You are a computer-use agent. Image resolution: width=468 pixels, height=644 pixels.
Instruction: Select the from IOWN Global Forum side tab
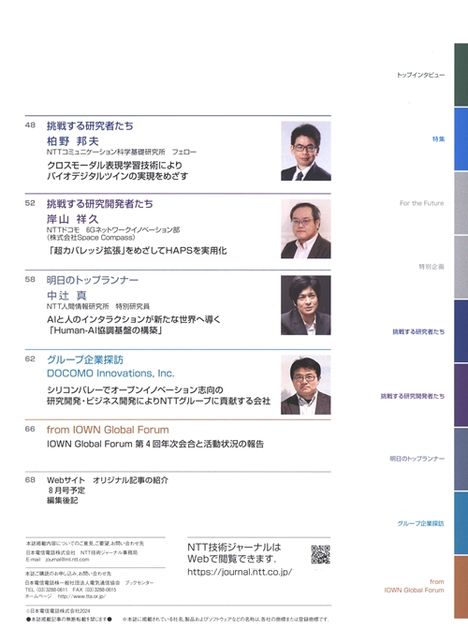414,586
